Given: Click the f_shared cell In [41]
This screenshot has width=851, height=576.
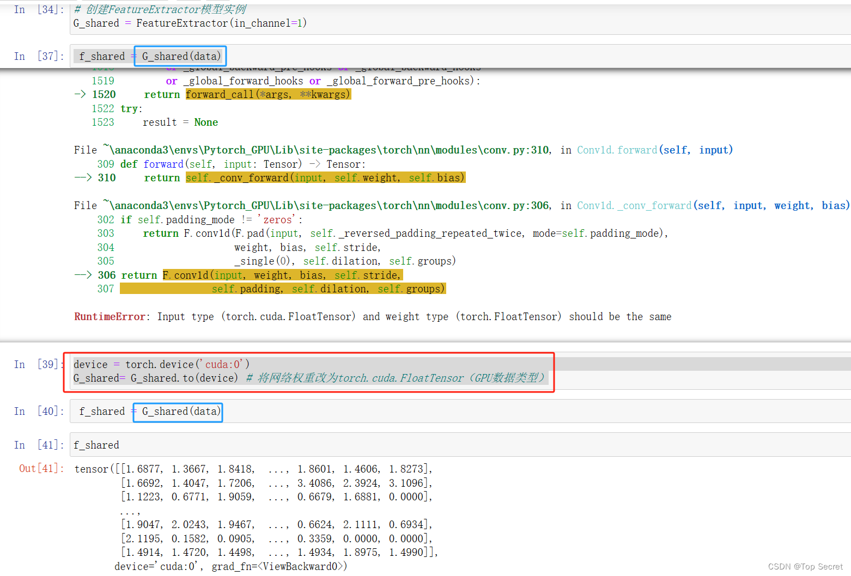Looking at the screenshot, I should click(x=96, y=445).
